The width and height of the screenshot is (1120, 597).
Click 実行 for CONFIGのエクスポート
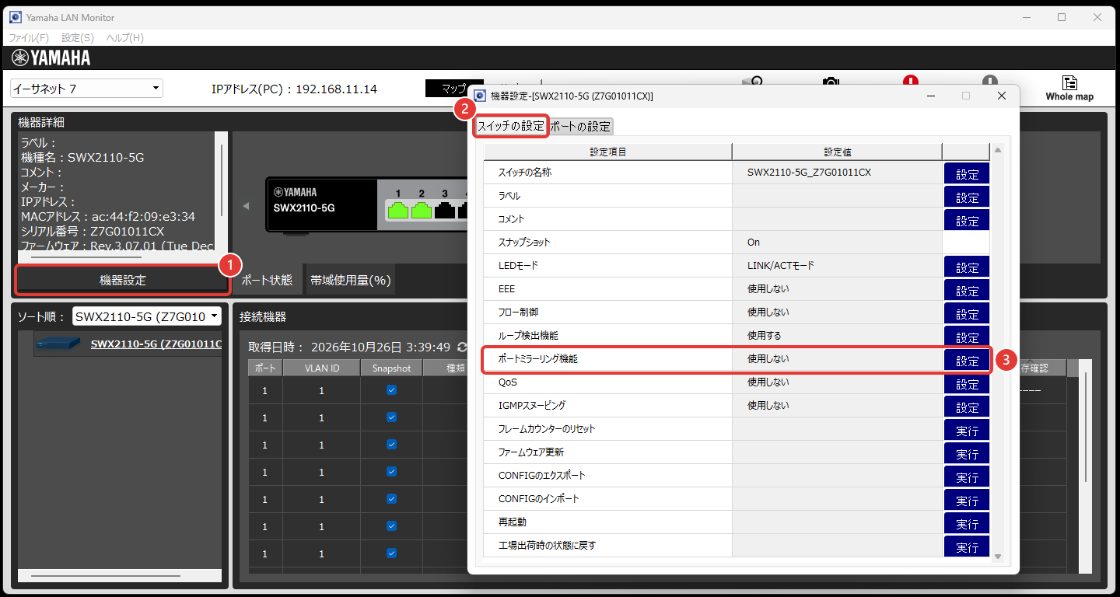(x=967, y=477)
